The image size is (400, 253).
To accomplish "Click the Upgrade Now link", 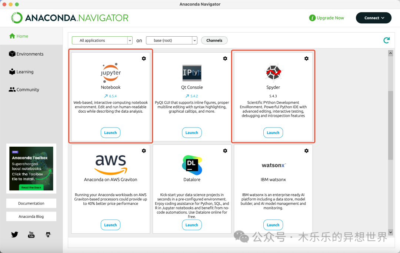I will [x=327, y=18].
